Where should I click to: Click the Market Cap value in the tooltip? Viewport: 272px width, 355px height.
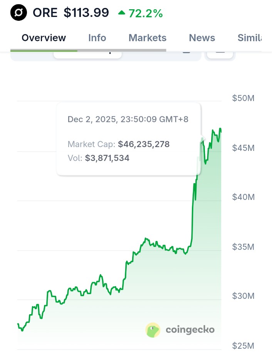[x=144, y=144]
